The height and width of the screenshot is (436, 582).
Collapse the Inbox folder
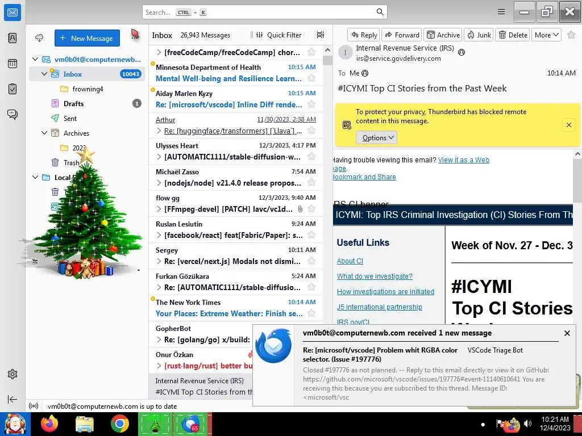click(44, 74)
